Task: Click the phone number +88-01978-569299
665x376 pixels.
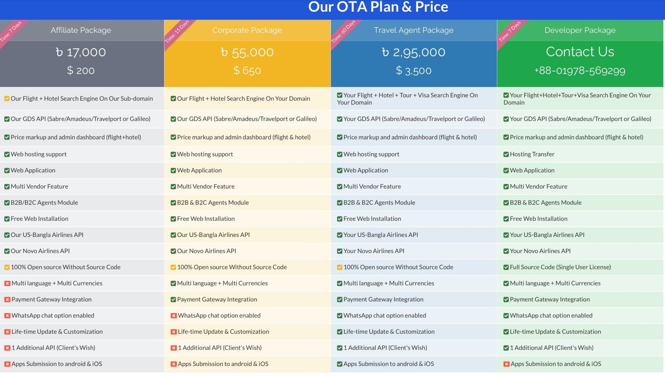Action: [x=580, y=71]
